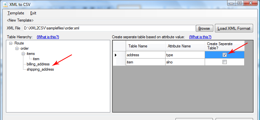Select order in the hierarchy tree
This screenshot has width=260, height=120.
tap(25, 48)
